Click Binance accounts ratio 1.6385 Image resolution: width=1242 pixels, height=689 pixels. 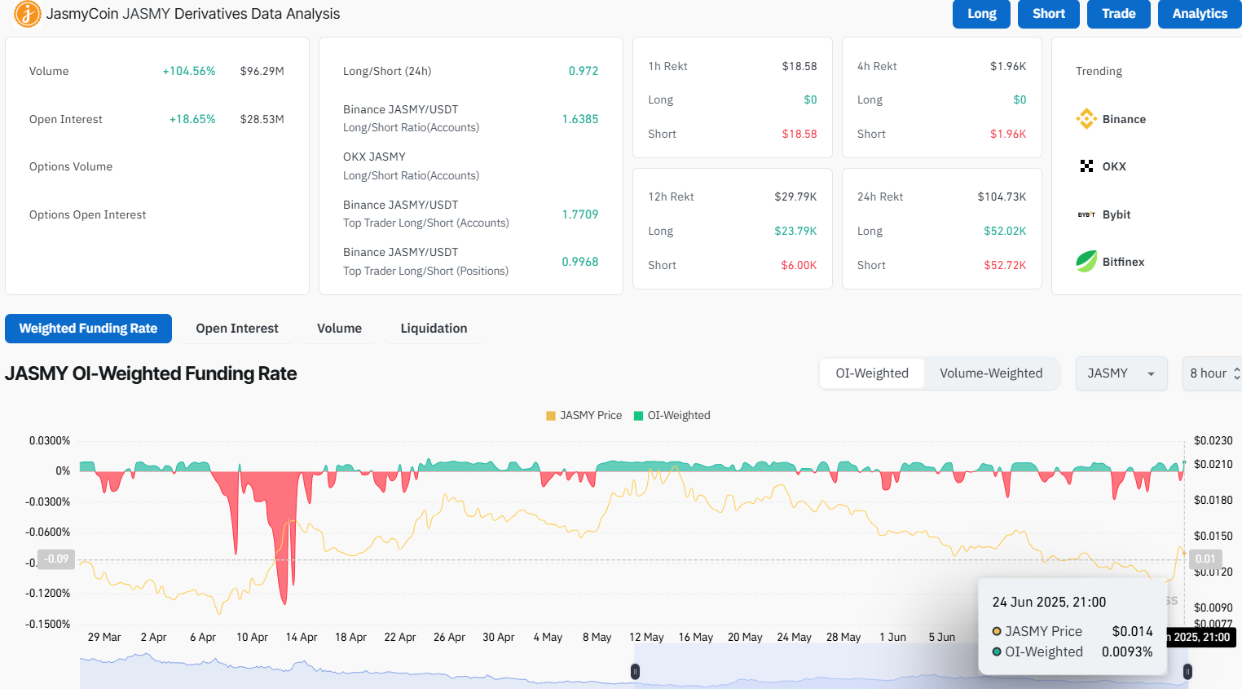pyautogui.click(x=580, y=119)
